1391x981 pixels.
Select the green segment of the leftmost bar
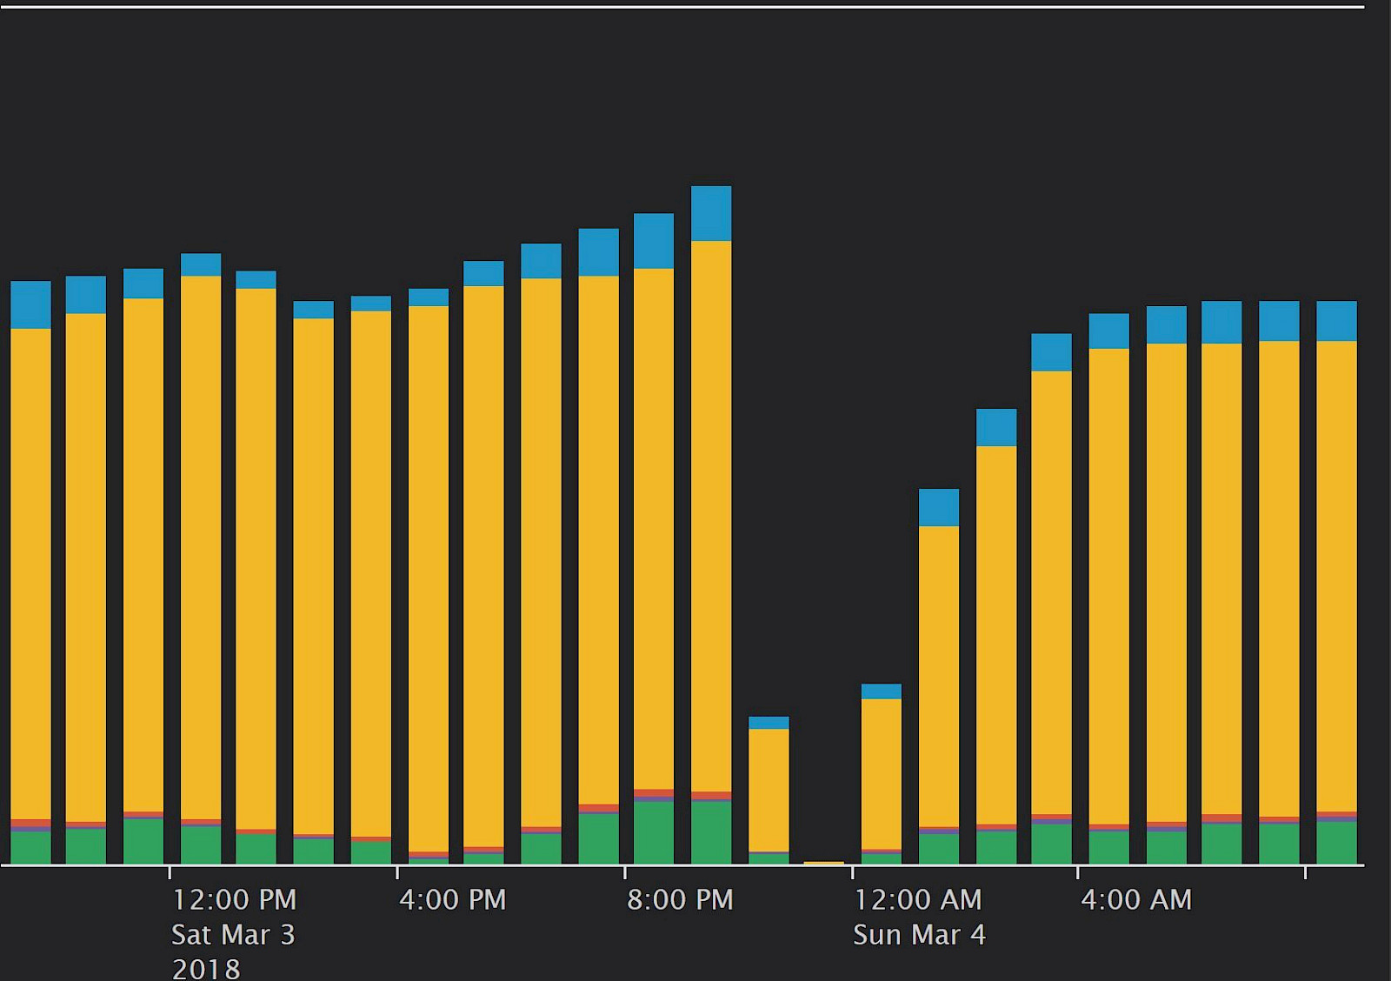point(30,847)
